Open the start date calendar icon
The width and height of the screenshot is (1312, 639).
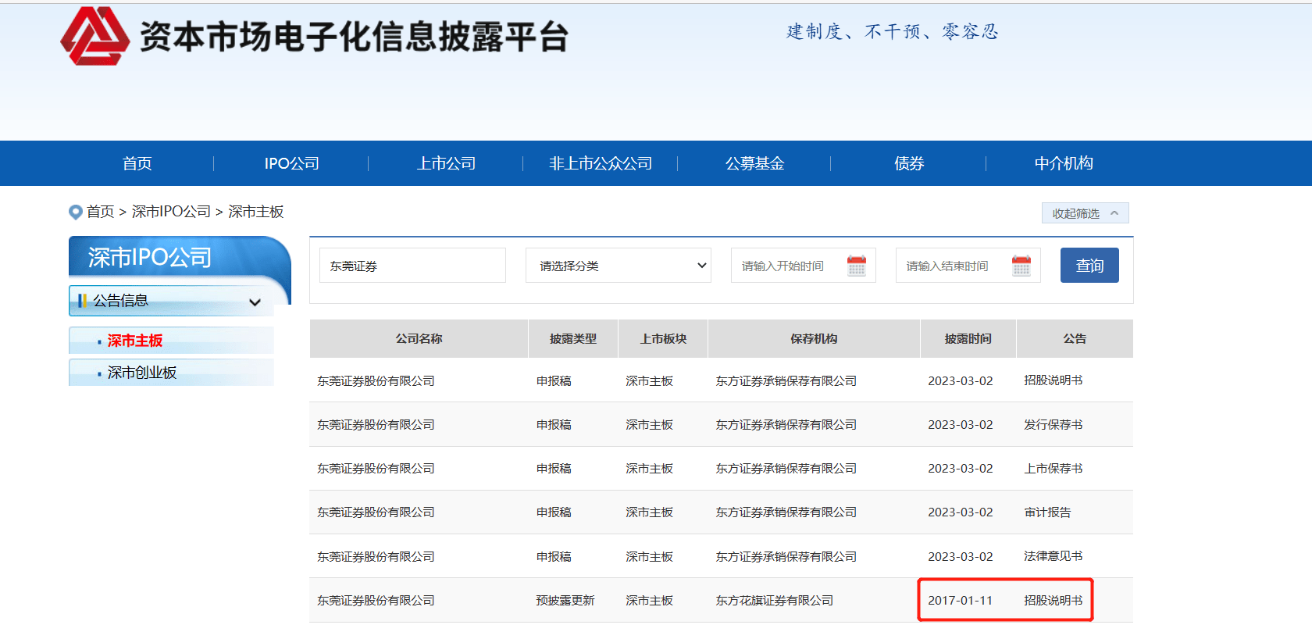click(857, 266)
